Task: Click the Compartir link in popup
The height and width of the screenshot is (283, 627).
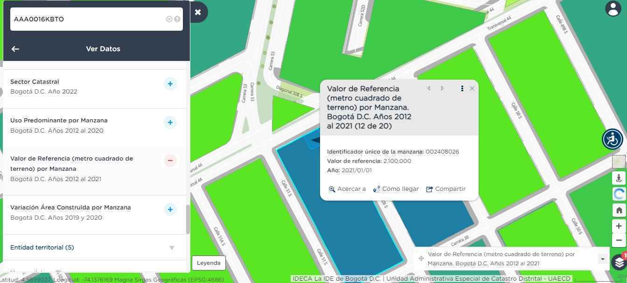Action: pos(446,189)
